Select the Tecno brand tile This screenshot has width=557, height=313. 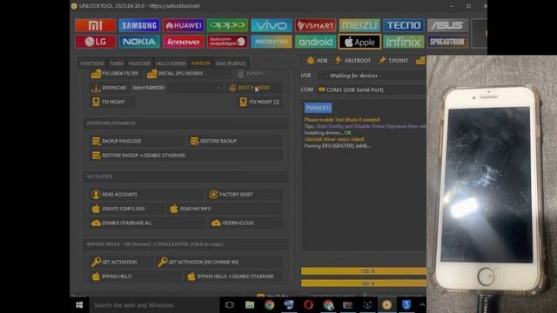coord(404,25)
